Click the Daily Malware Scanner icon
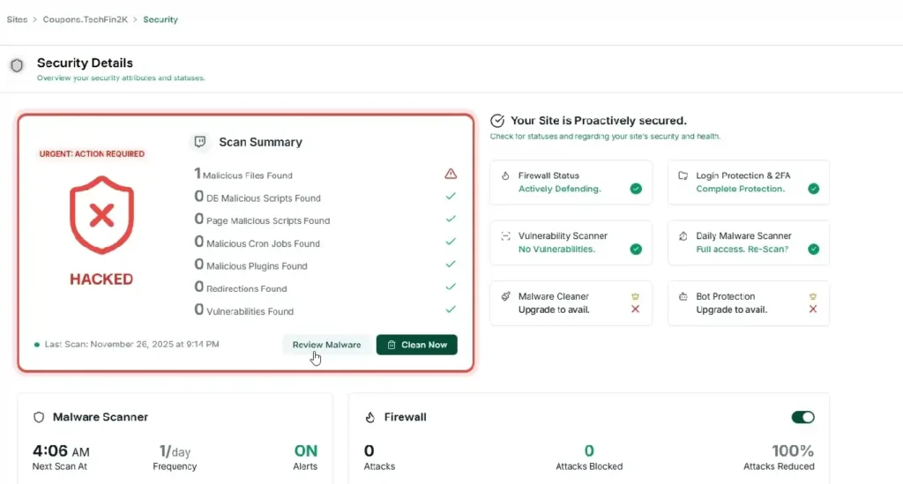Image resolution: width=903 pixels, height=484 pixels. click(683, 236)
